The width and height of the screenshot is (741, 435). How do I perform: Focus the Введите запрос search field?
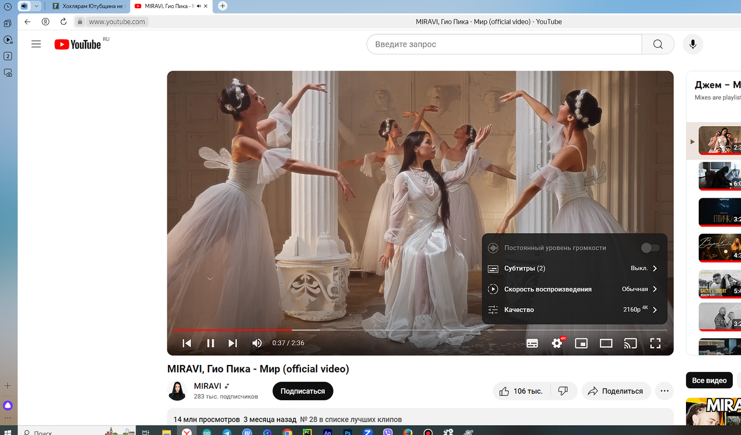504,44
